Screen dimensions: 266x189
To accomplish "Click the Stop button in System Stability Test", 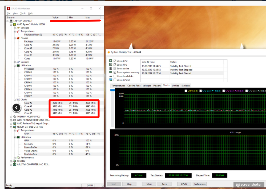I will click(x=129, y=184).
